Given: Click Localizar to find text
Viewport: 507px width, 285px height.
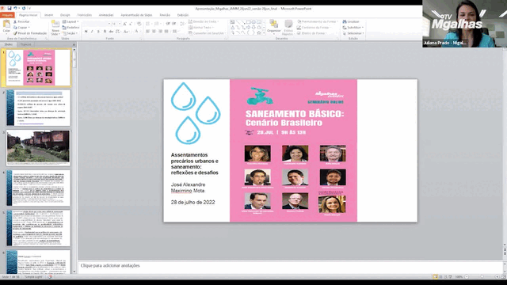Looking at the screenshot, I should click(351, 21).
